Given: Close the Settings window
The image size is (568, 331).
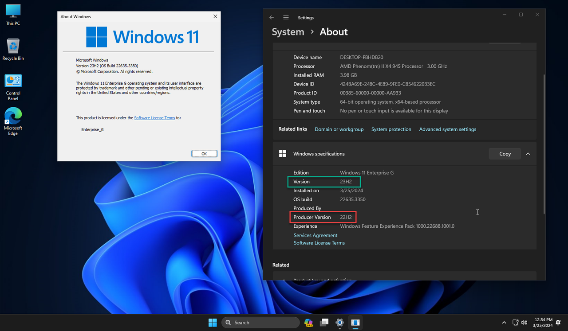Looking at the screenshot, I should coord(537,15).
